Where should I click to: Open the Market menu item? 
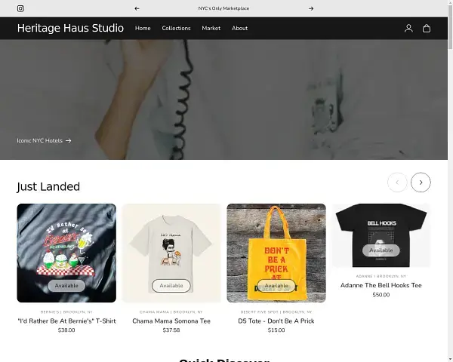[211, 28]
